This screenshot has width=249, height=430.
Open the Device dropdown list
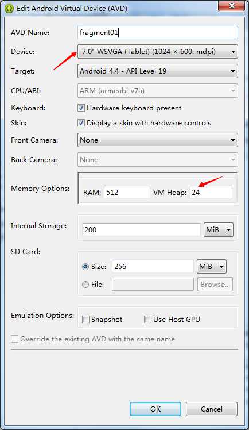[158, 52]
